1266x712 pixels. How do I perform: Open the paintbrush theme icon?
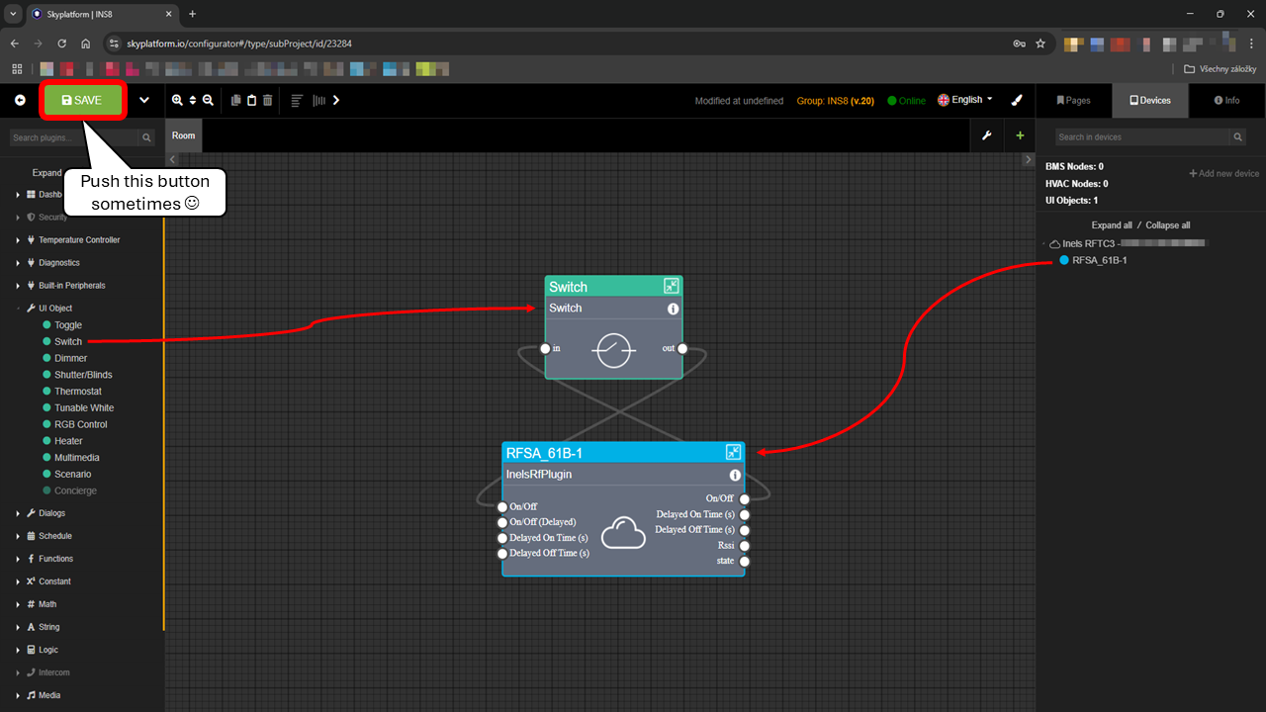[1017, 100]
